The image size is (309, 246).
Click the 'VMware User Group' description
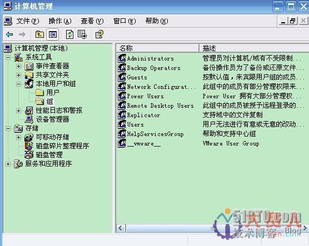point(231,144)
